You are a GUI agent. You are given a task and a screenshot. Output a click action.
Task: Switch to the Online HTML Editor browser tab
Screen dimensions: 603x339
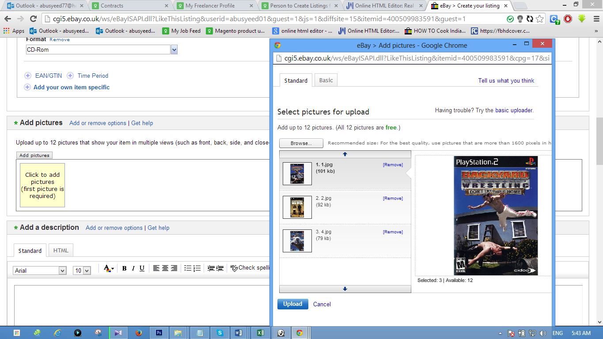coord(384,6)
